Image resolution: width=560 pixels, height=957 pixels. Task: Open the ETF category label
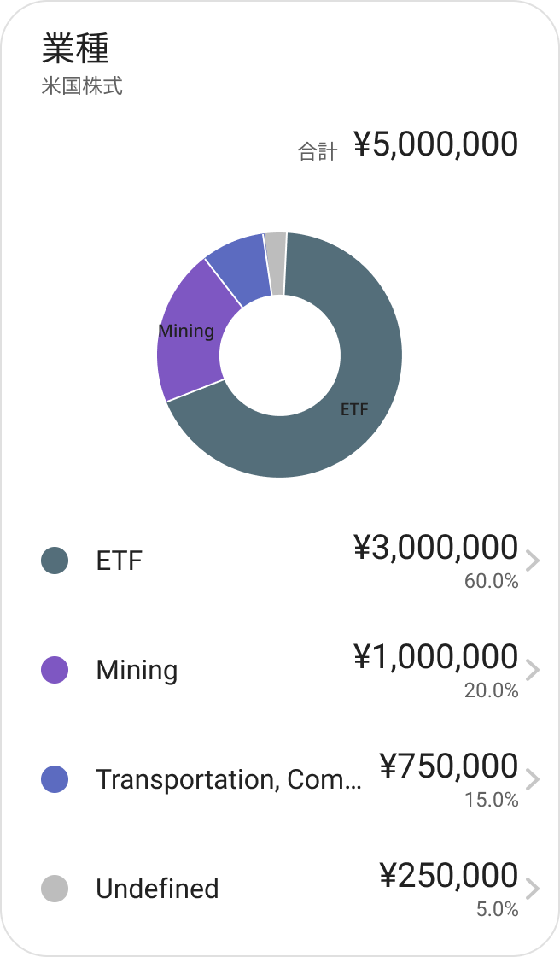pyautogui.click(x=120, y=561)
